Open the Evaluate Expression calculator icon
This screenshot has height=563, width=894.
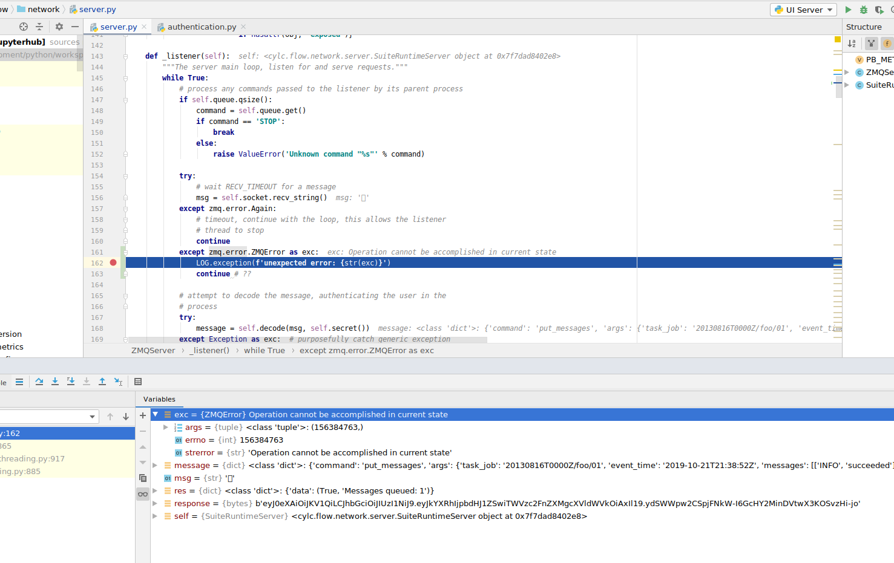[138, 382]
